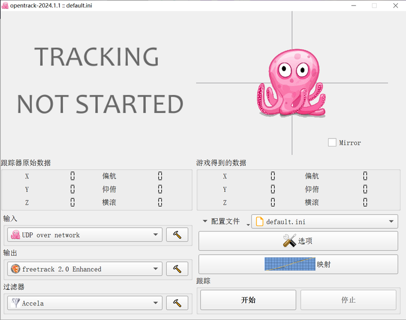Viewport: 406px width, 320px height.
Task: Click 停止 to stop tracking
Action: point(348,300)
